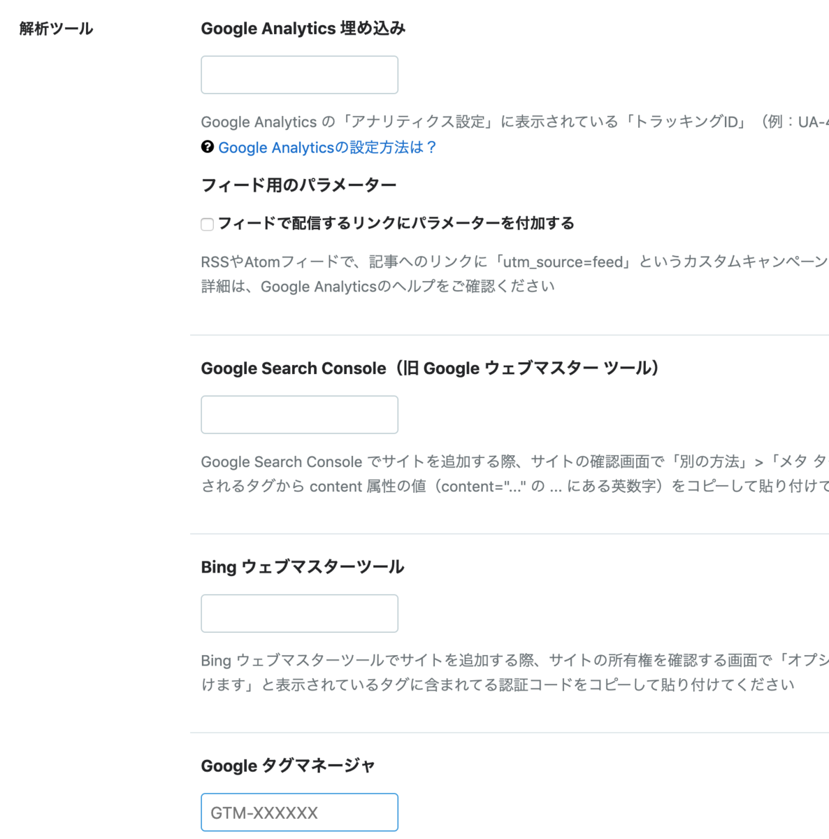Click the Google Search Console heading
The width and height of the screenshot is (829, 839).
[x=431, y=368]
